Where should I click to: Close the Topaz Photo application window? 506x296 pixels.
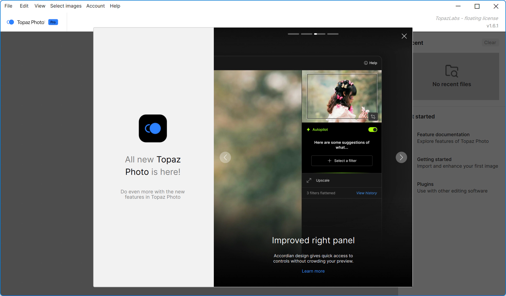tap(496, 6)
